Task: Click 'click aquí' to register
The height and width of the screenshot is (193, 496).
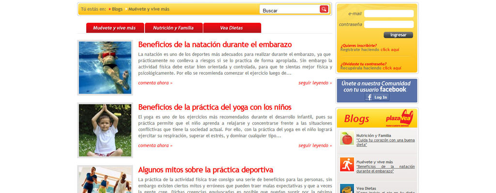Action: click(x=390, y=50)
